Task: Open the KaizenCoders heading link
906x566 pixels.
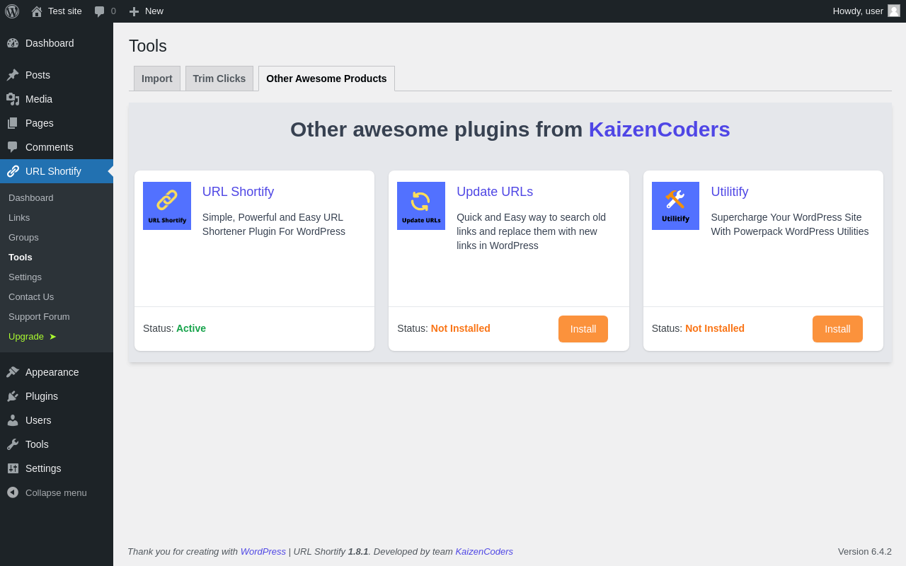Action: 659,129
